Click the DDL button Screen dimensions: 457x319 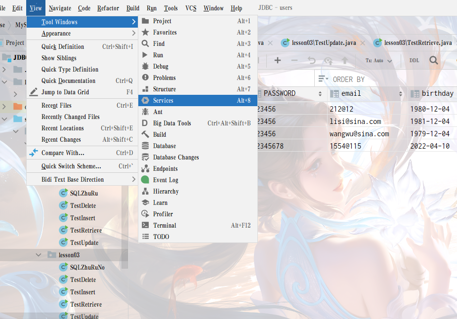[414, 61]
